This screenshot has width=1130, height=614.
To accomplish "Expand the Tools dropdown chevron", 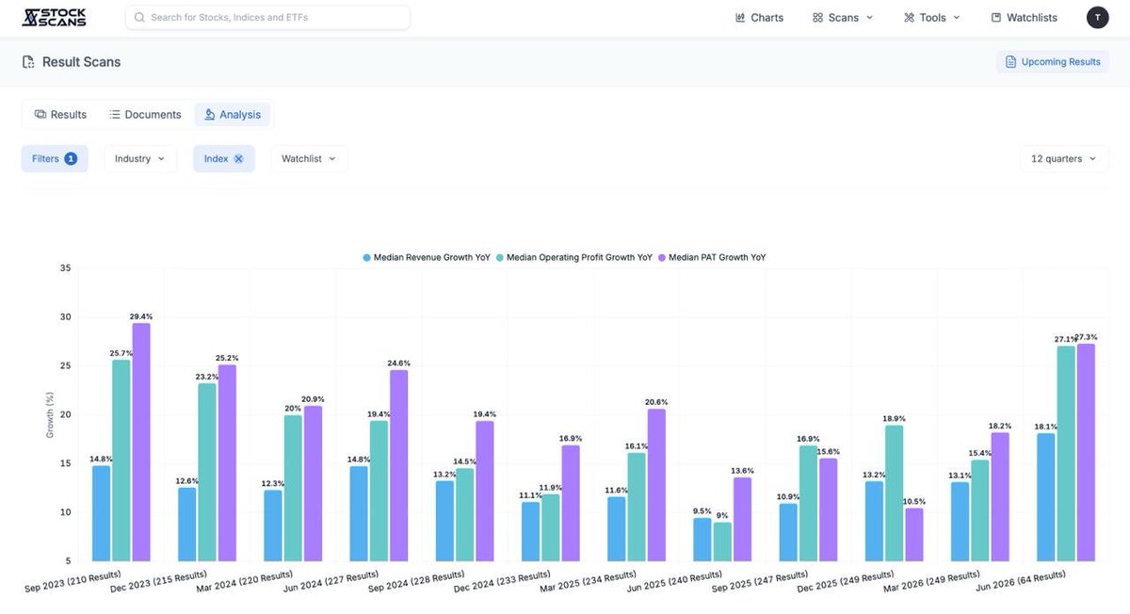I will point(957,18).
